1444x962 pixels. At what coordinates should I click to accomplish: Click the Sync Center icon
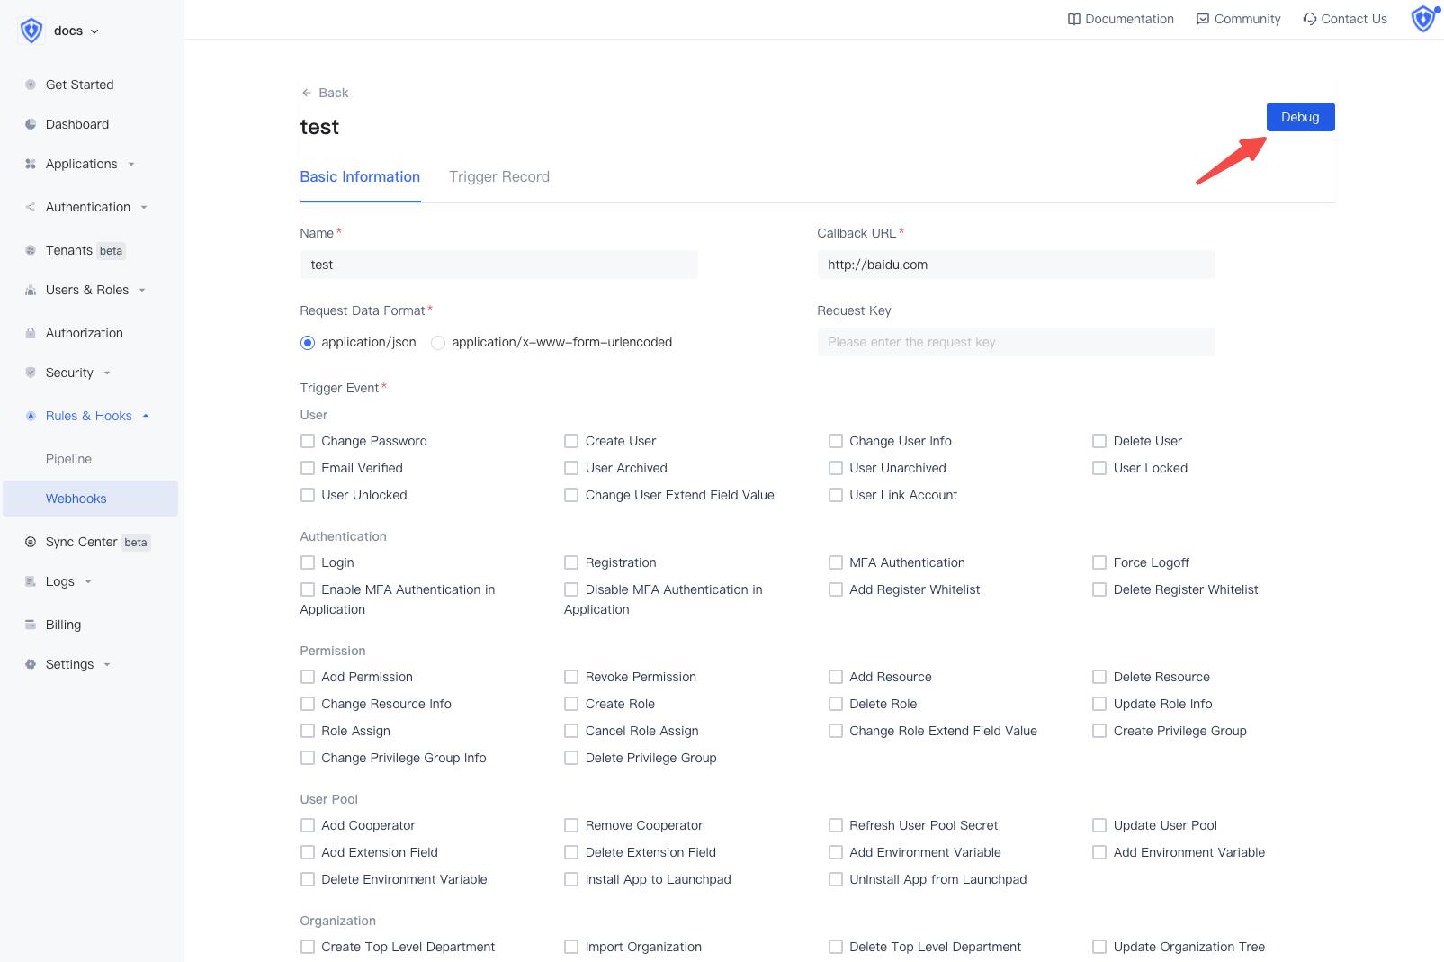(31, 542)
